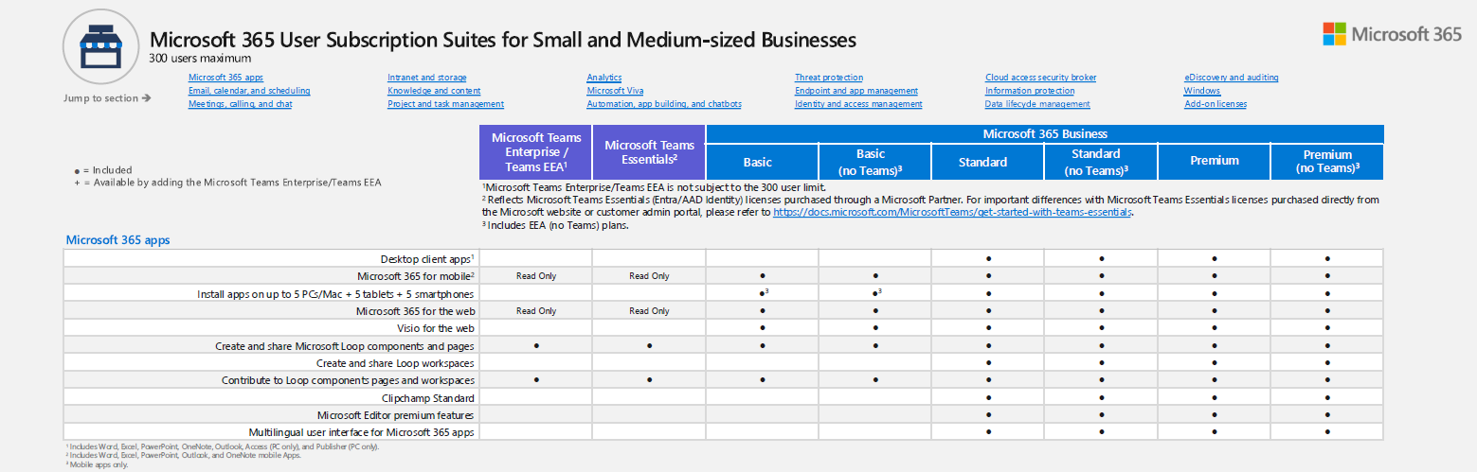Click Create and share Loop workspaces row label
The height and width of the screenshot is (472, 1477).
click(395, 363)
